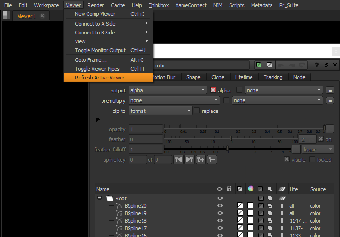340x237 pixels.
Task: Select the BSpline18 layer row
Action: pyautogui.click(x=136, y=221)
